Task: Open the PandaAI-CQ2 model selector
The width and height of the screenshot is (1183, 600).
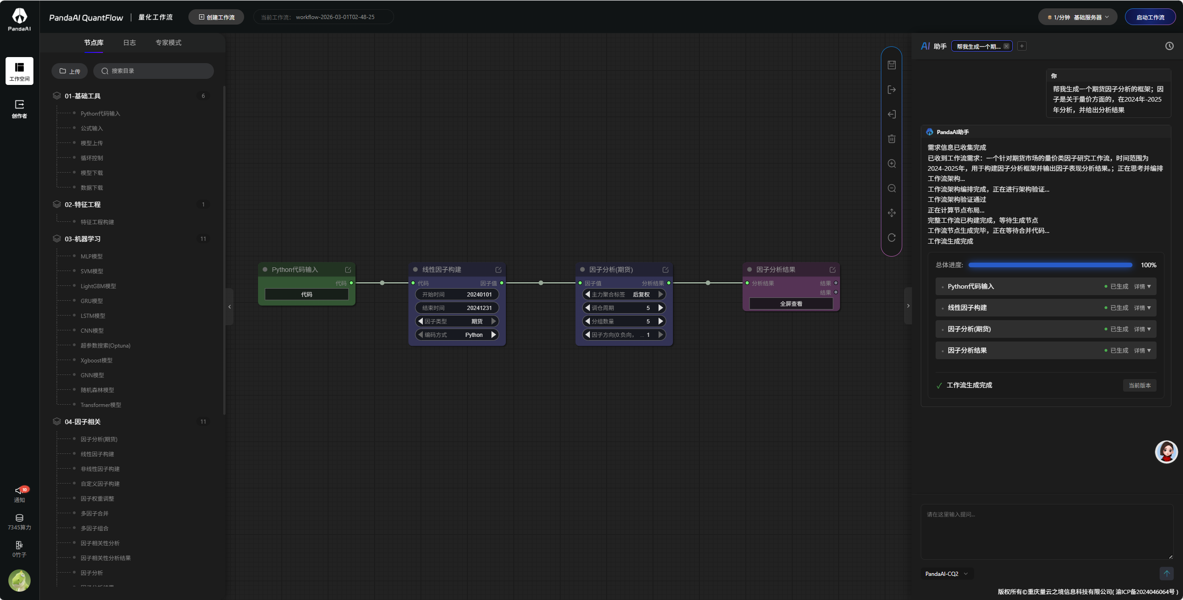Action: pyautogui.click(x=947, y=574)
